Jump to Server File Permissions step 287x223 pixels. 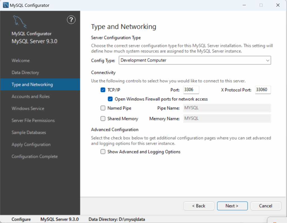tap(33, 120)
